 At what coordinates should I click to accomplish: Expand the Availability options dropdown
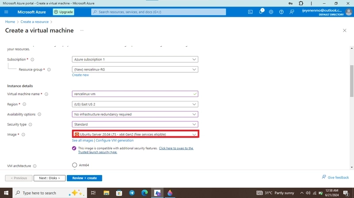135,114
